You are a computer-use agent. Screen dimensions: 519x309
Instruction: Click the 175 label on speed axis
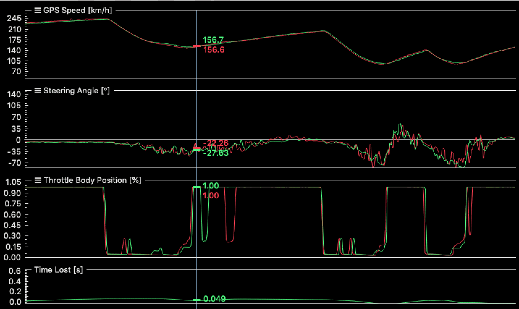(14, 40)
